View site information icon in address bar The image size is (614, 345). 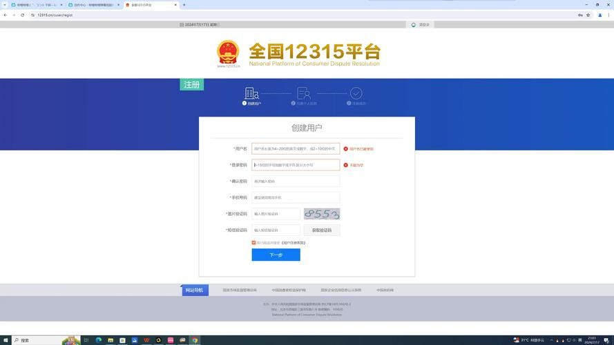coord(33,15)
